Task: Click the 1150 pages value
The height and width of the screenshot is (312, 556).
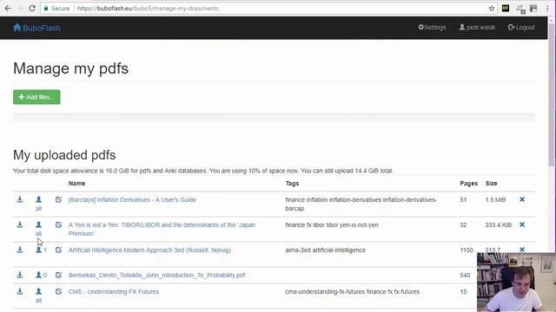Action: [467, 250]
